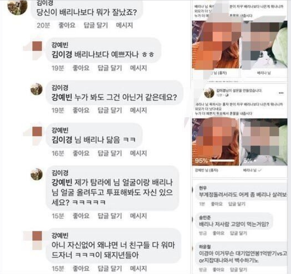Select the 5% 배리나 poll option
The image size is (291, 274).
point(264,142)
